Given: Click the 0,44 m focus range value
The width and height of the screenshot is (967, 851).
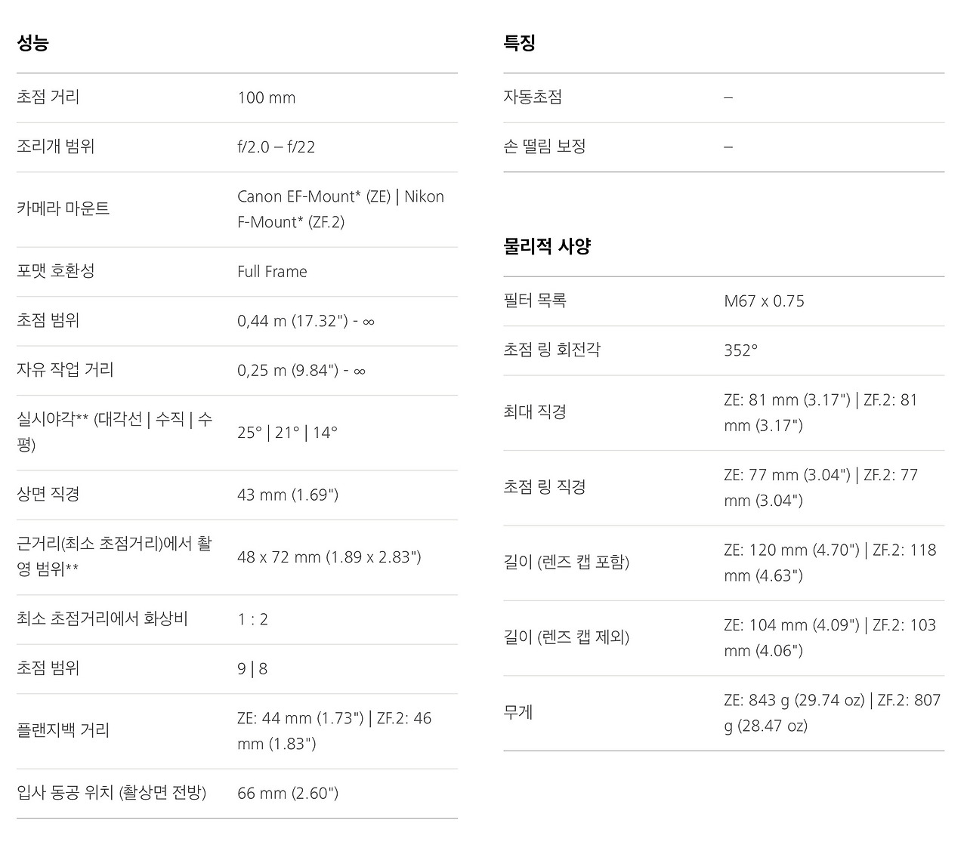Looking at the screenshot, I should click(305, 321).
